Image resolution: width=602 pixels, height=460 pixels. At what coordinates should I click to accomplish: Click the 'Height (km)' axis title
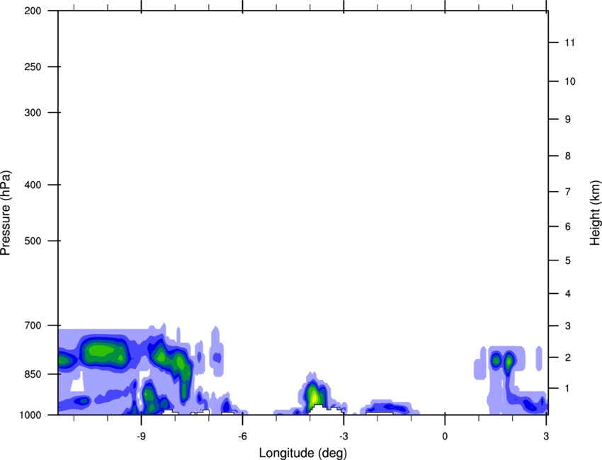pyautogui.click(x=595, y=213)
